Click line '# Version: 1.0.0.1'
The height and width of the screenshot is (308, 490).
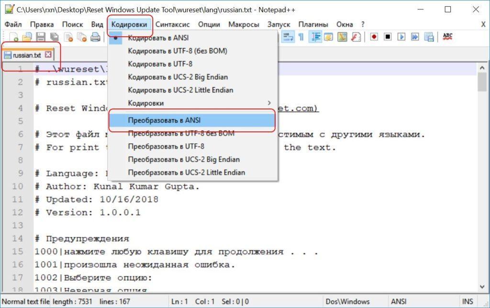88,212
